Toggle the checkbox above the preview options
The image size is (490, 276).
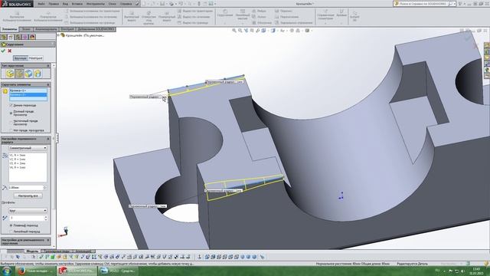tap(11, 106)
